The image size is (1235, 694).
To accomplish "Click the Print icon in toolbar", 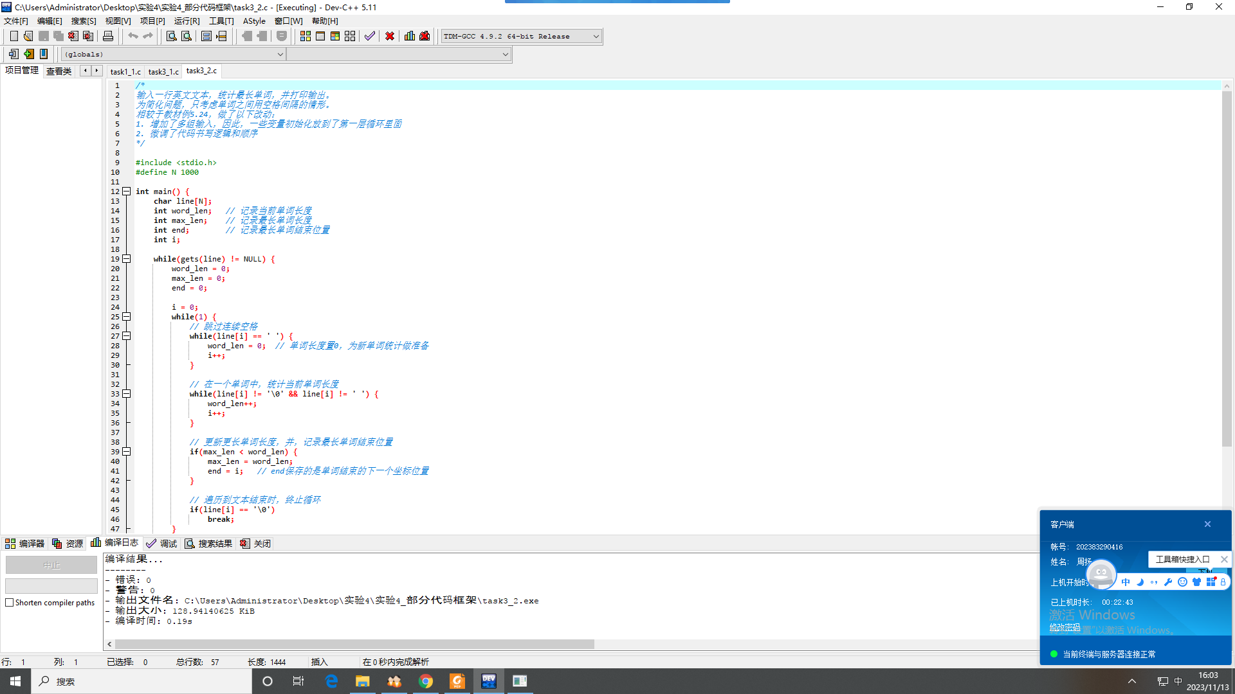I will coord(108,36).
